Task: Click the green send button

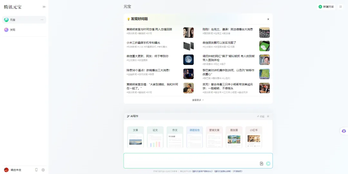Action: point(268,164)
